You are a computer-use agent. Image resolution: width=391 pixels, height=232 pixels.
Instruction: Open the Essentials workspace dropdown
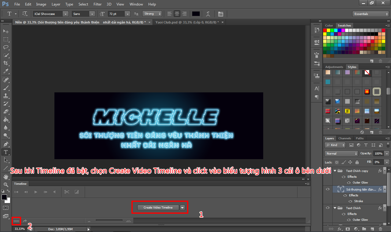pyautogui.click(x=370, y=14)
